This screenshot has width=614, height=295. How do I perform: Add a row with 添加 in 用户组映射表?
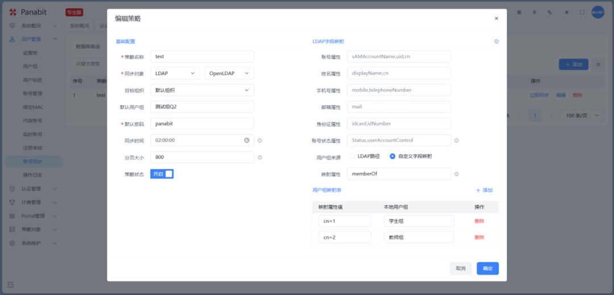point(484,190)
